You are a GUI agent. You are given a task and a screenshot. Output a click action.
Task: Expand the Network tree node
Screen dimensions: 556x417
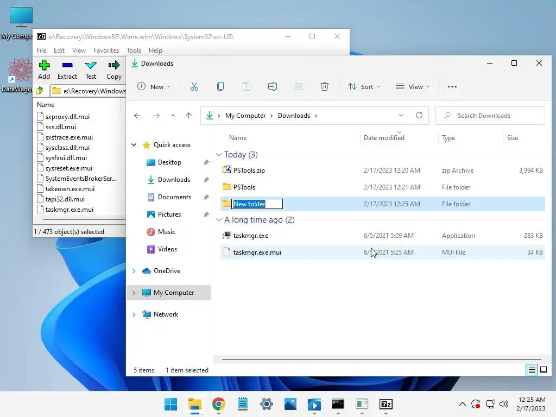click(134, 314)
